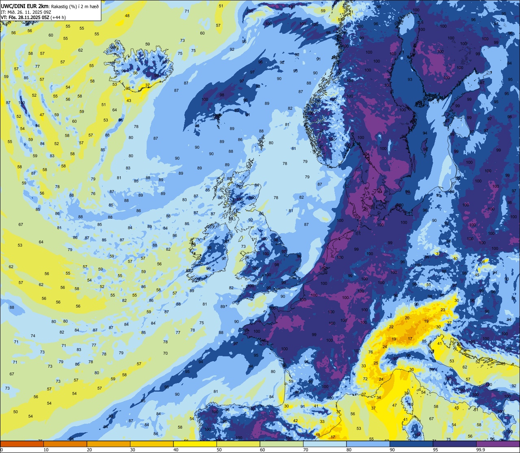The height and width of the screenshot is (453, 520).
Task: Click legend scale label "50" under the colour bar
Action: click(219, 450)
